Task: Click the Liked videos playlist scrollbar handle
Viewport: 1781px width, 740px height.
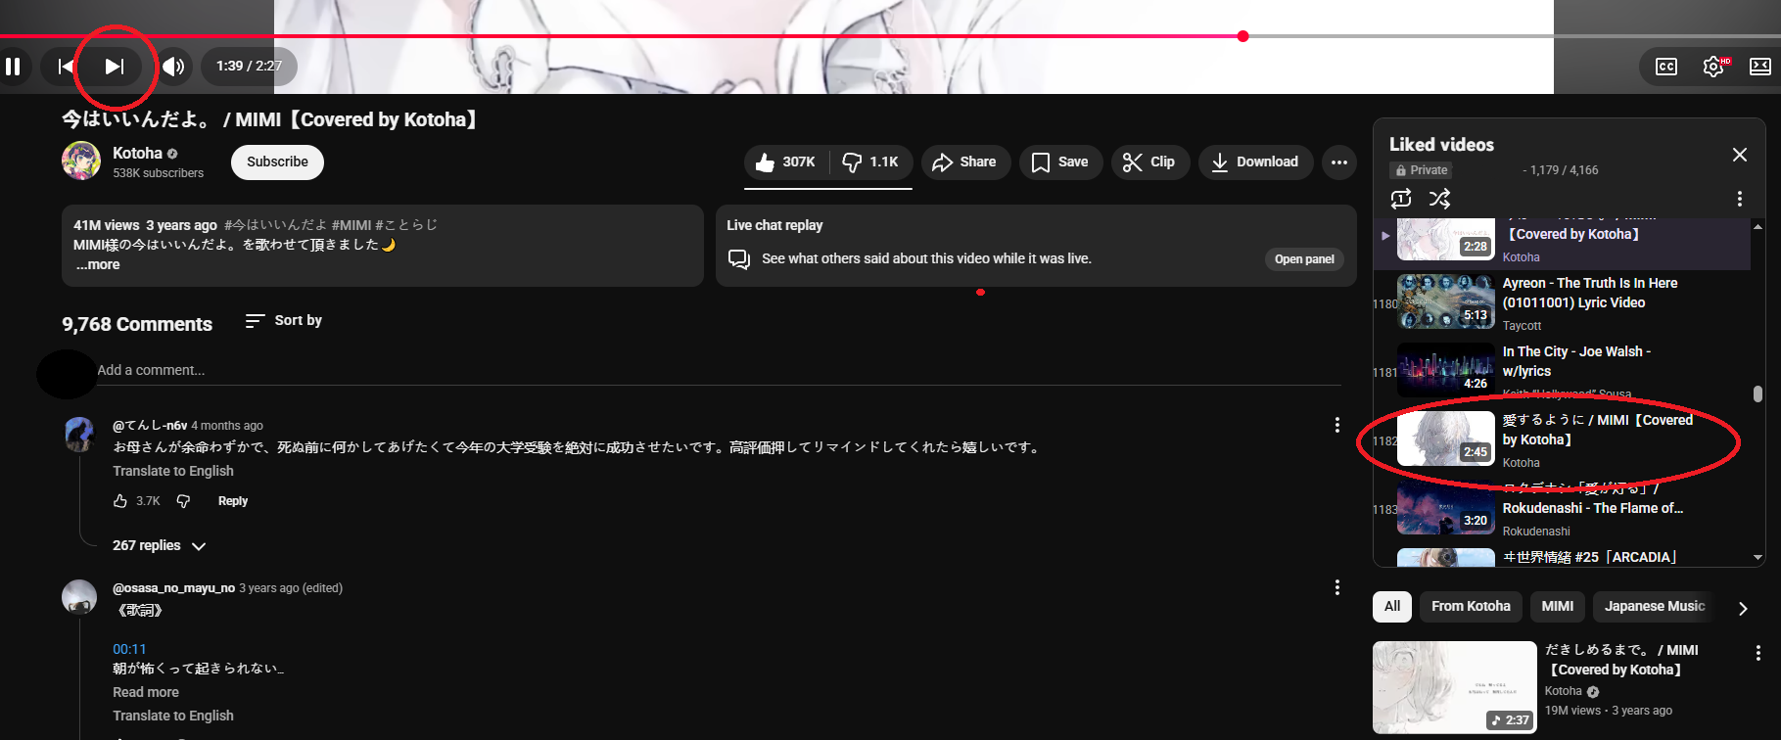Action: [x=1758, y=393]
